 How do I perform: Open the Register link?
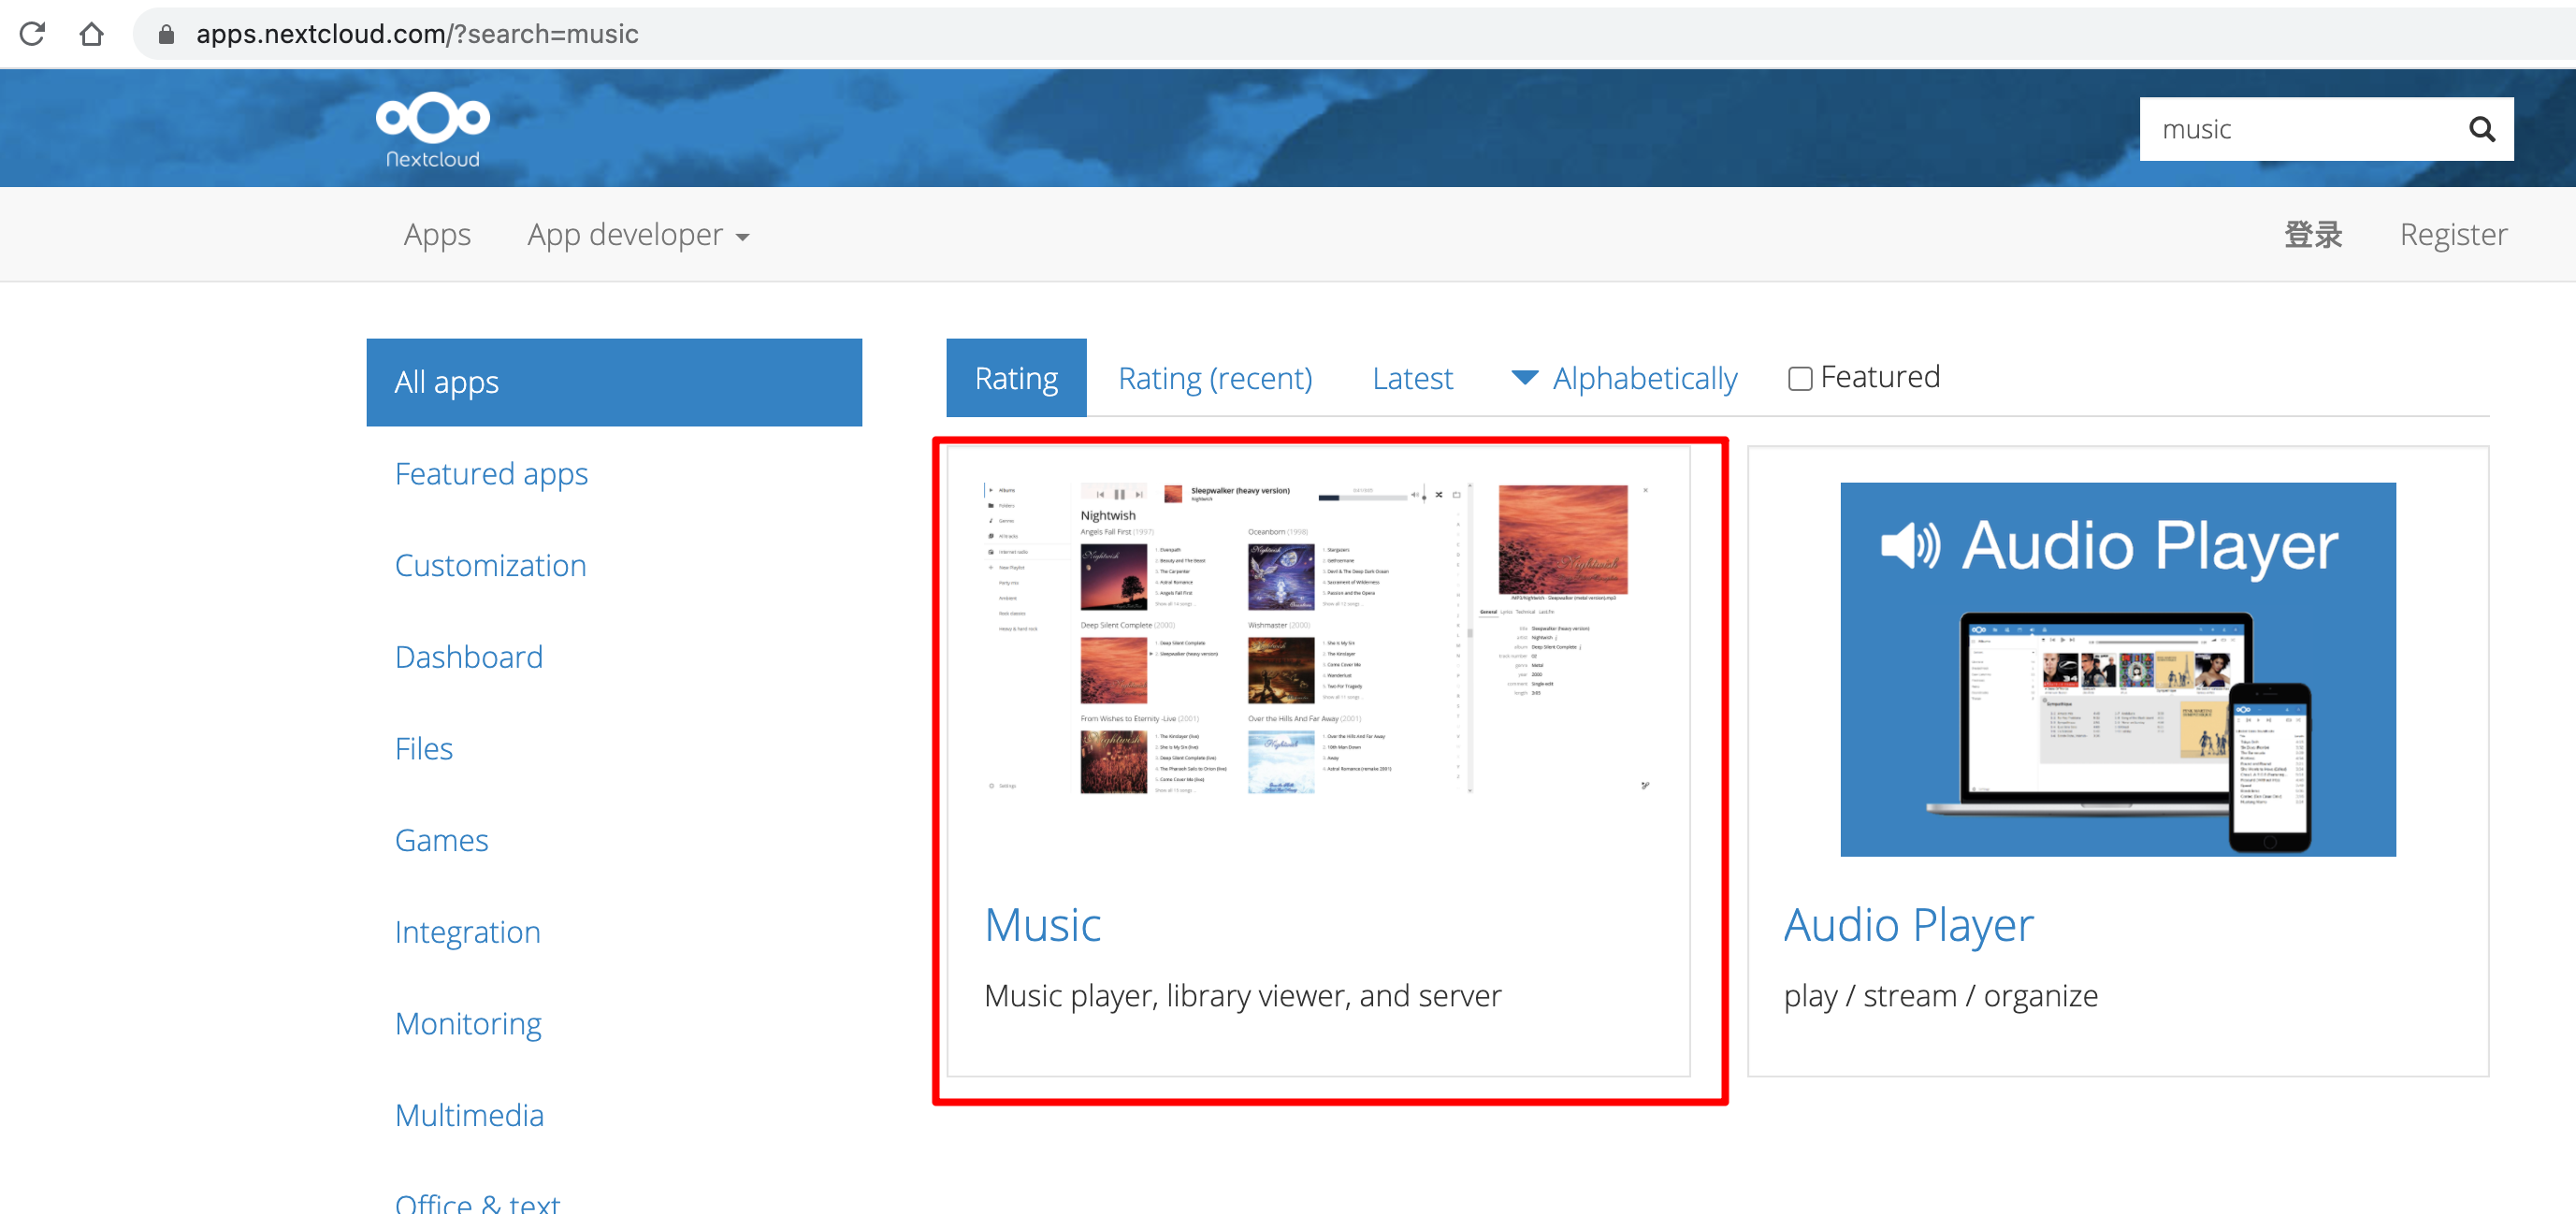click(2453, 234)
